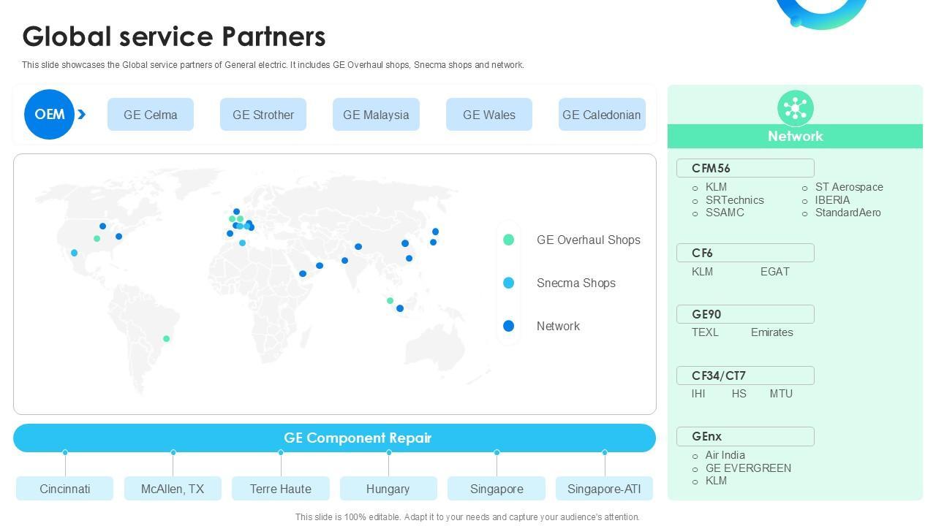Click the green Network header bar
The height and width of the screenshot is (526, 936).
[796, 137]
